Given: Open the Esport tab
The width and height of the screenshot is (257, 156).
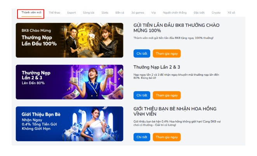Looking at the screenshot, I should click(71, 13).
